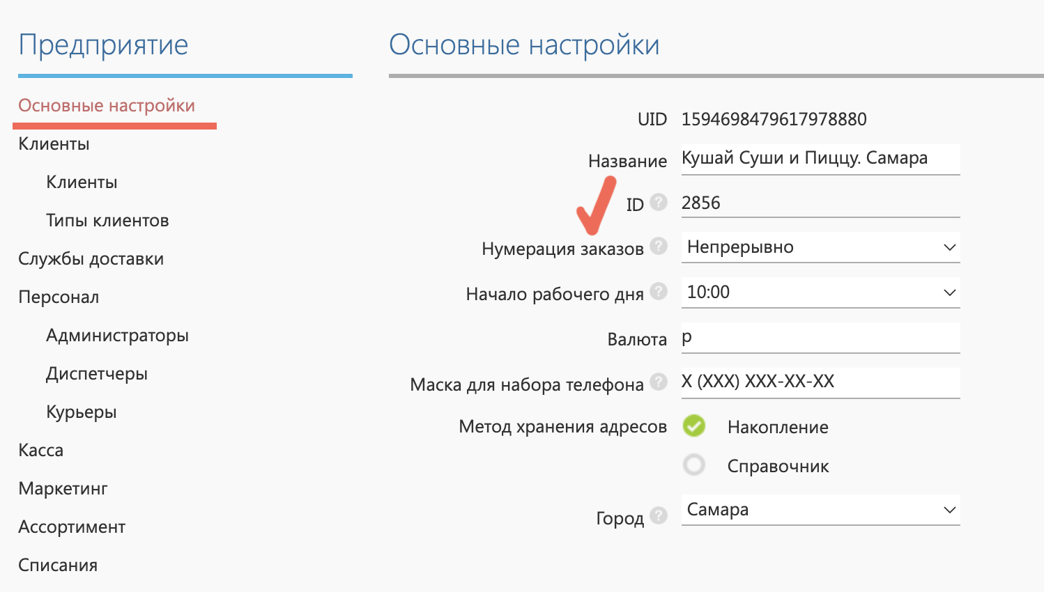Click help icon beside Начало рабочего дня
1044x592 pixels.
(659, 291)
